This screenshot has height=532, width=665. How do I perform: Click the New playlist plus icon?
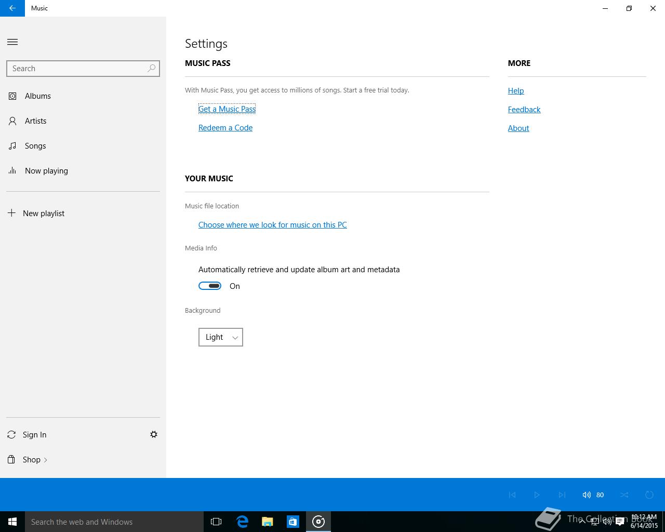pyautogui.click(x=11, y=213)
